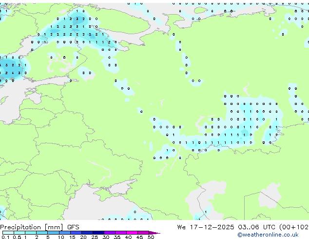
Task: Pick the 5 to 10 mm legend swatch
Action: 53,233
